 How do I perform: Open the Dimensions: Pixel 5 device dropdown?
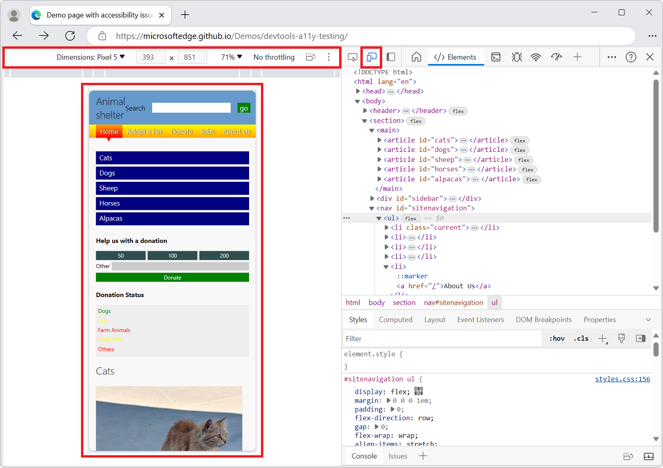(x=91, y=57)
